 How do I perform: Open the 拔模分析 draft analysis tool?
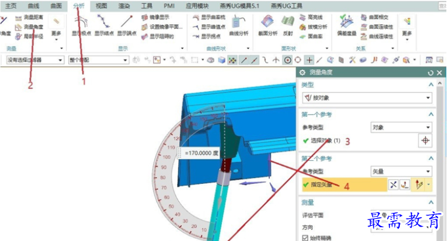click(x=313, y=27)
